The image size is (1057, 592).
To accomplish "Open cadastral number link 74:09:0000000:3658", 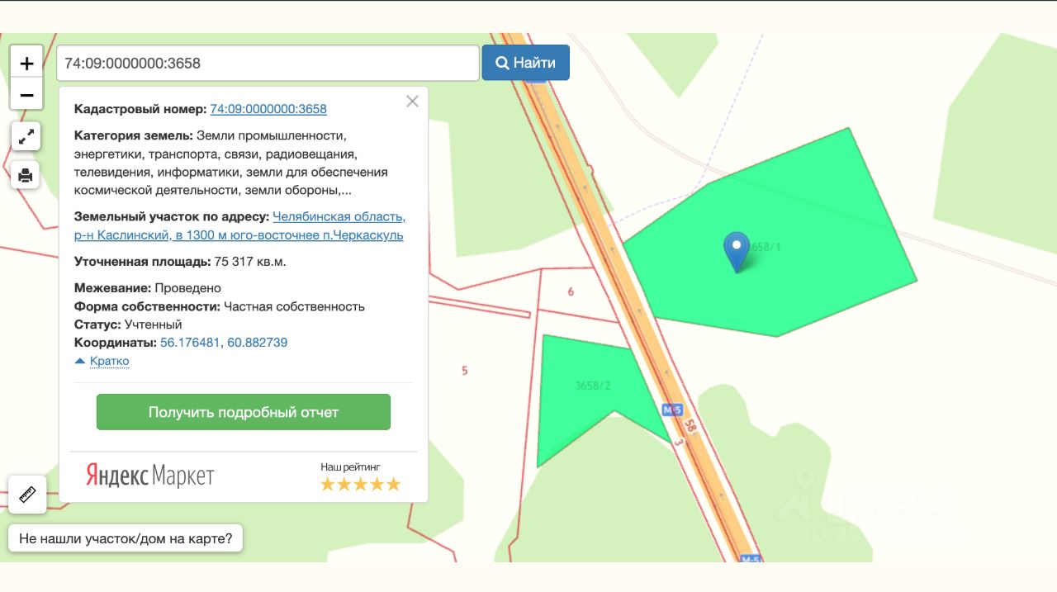I will pyautogui.click(x=268, y=109).
